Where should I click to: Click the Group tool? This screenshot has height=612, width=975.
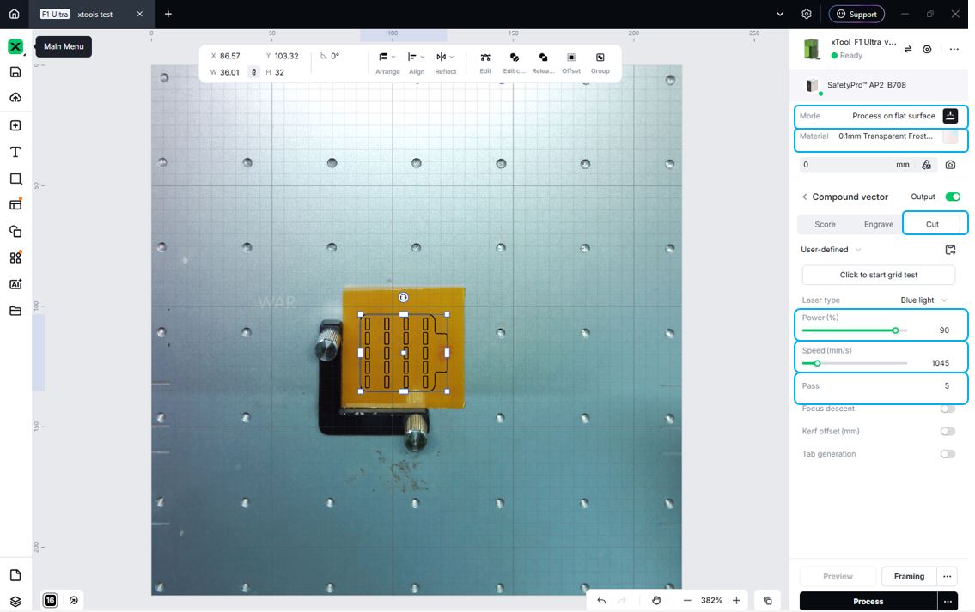coord(600,62)
